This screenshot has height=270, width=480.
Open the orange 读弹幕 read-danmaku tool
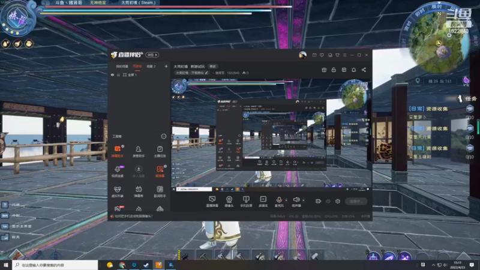160,172
